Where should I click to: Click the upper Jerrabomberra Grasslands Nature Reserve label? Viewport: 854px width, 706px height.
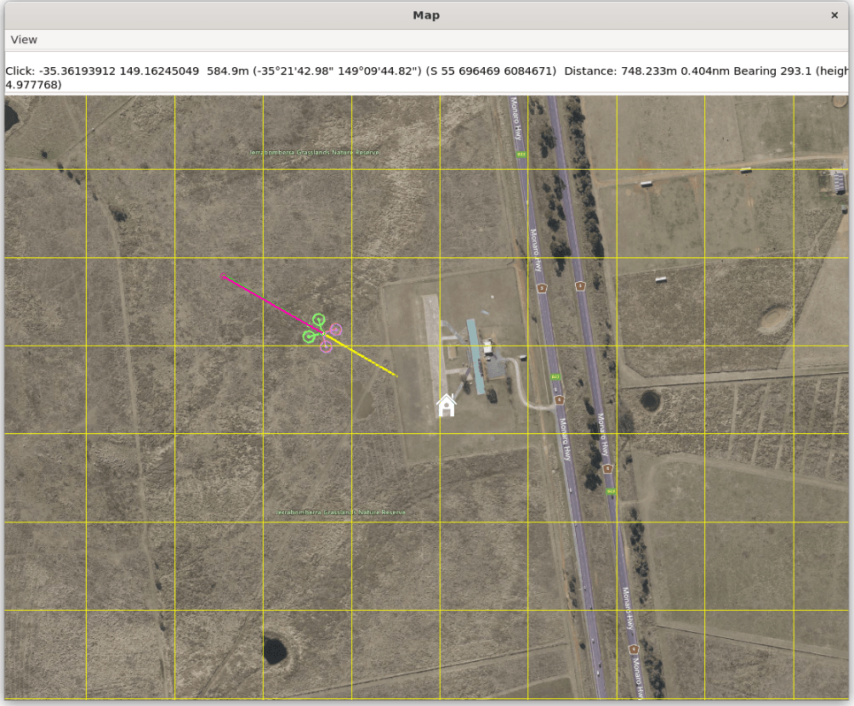click(x=314, y=152)
